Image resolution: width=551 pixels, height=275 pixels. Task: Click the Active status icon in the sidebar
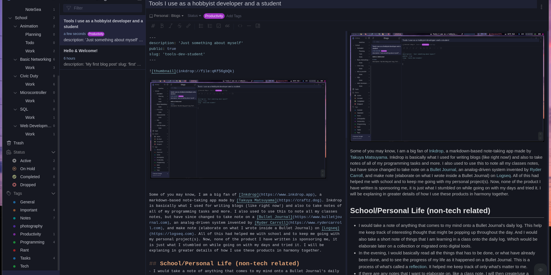[14, 161]
